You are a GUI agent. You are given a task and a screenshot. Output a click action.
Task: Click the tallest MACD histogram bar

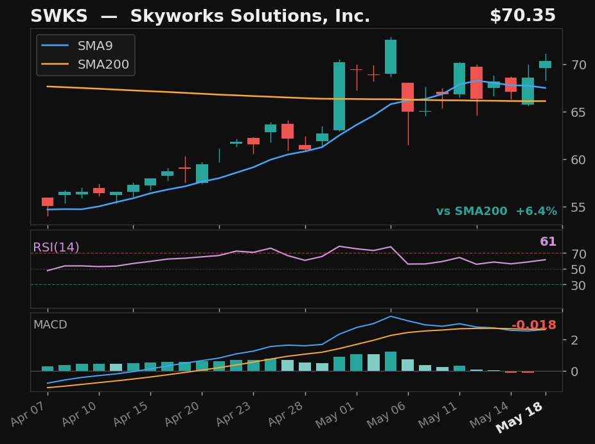(391, 361)
